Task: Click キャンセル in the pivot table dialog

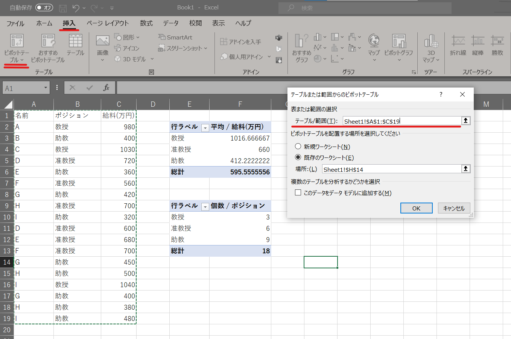Action: pyautogui.click(x=454, y=208)
